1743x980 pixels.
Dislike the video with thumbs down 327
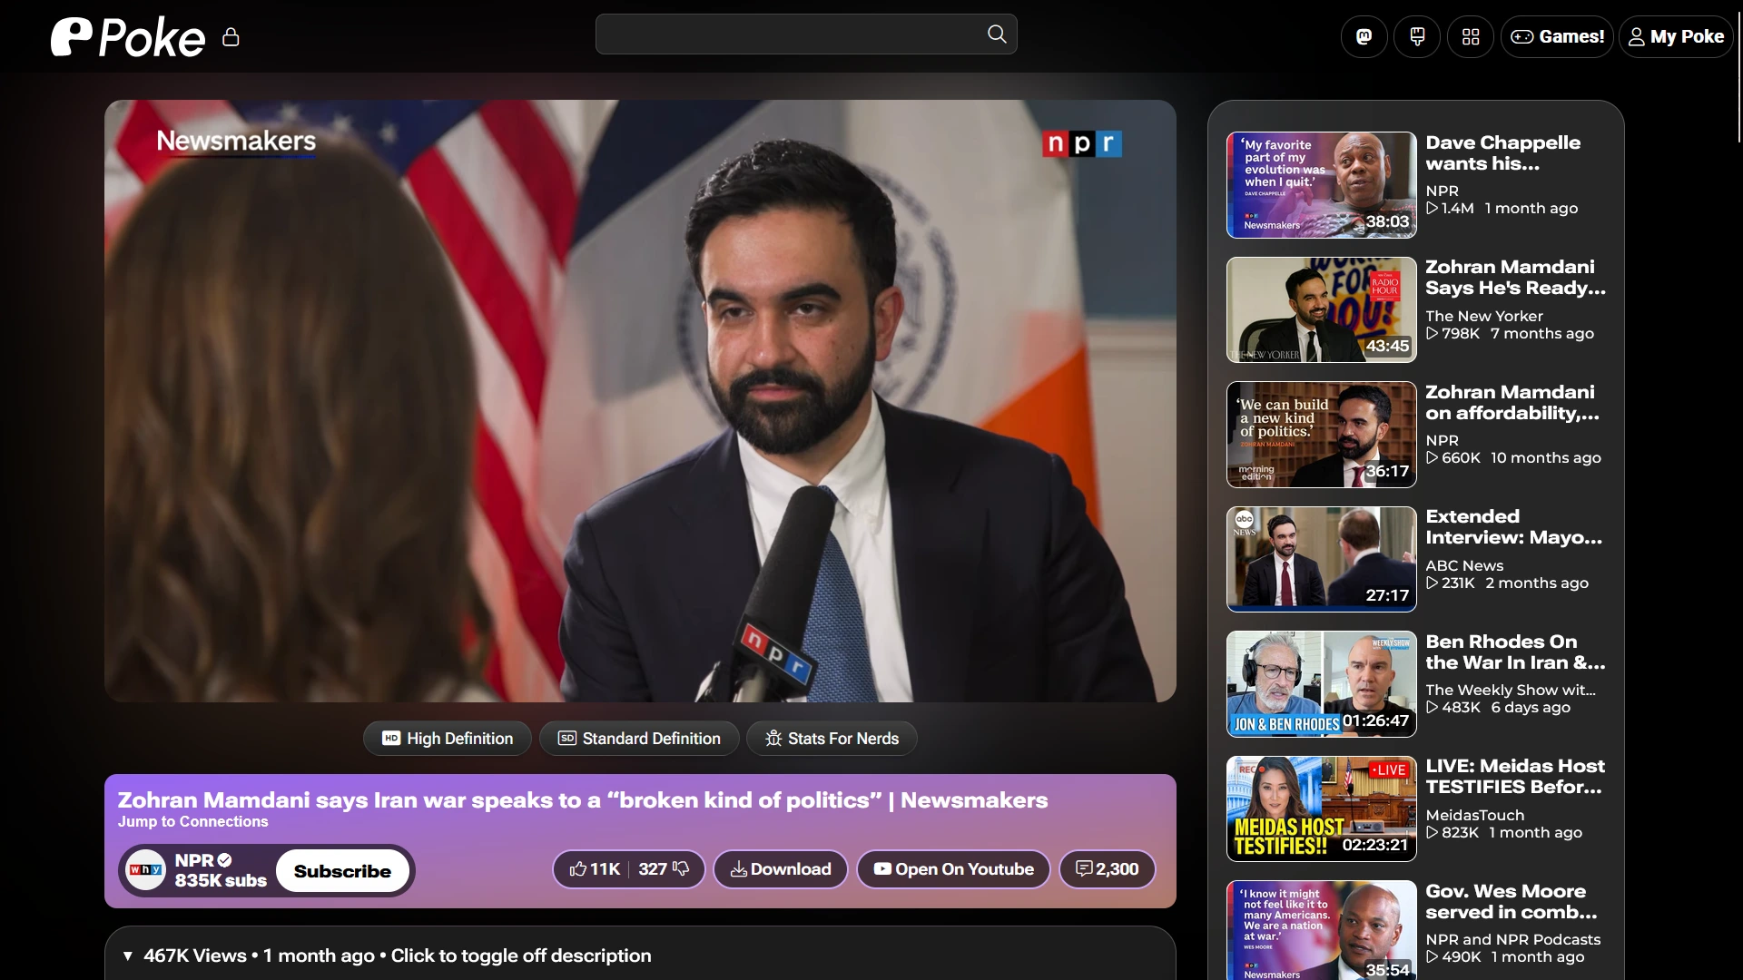(x=664, y=869)
